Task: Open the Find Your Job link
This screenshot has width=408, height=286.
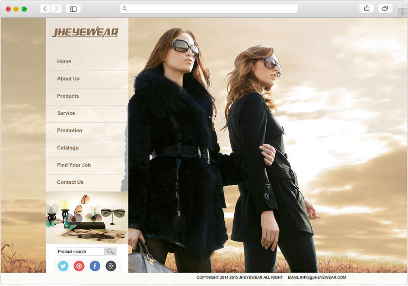Action: 74,165
